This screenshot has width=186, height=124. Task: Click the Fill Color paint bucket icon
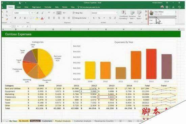click(37, 18)
